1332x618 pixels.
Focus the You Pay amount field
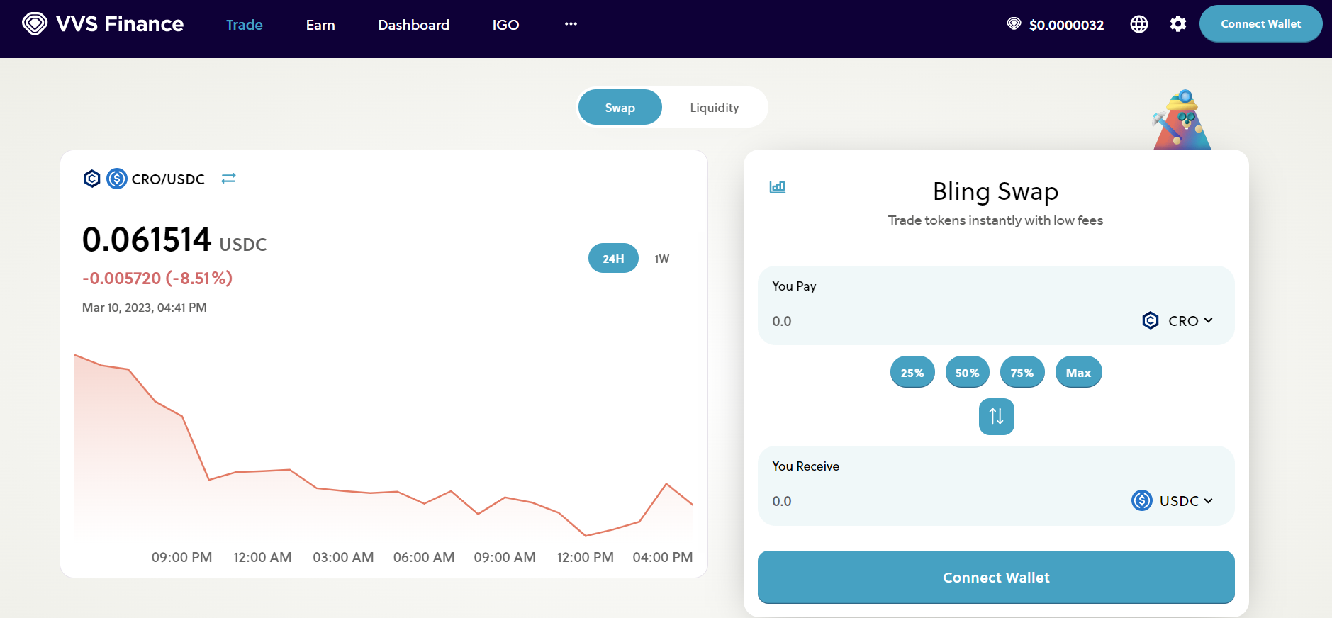pos(950,321)
